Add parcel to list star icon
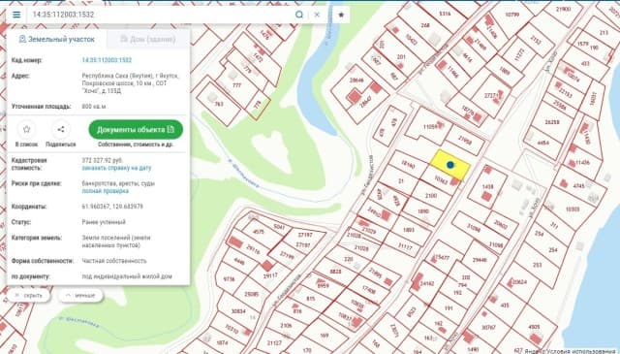 point(26,130)
